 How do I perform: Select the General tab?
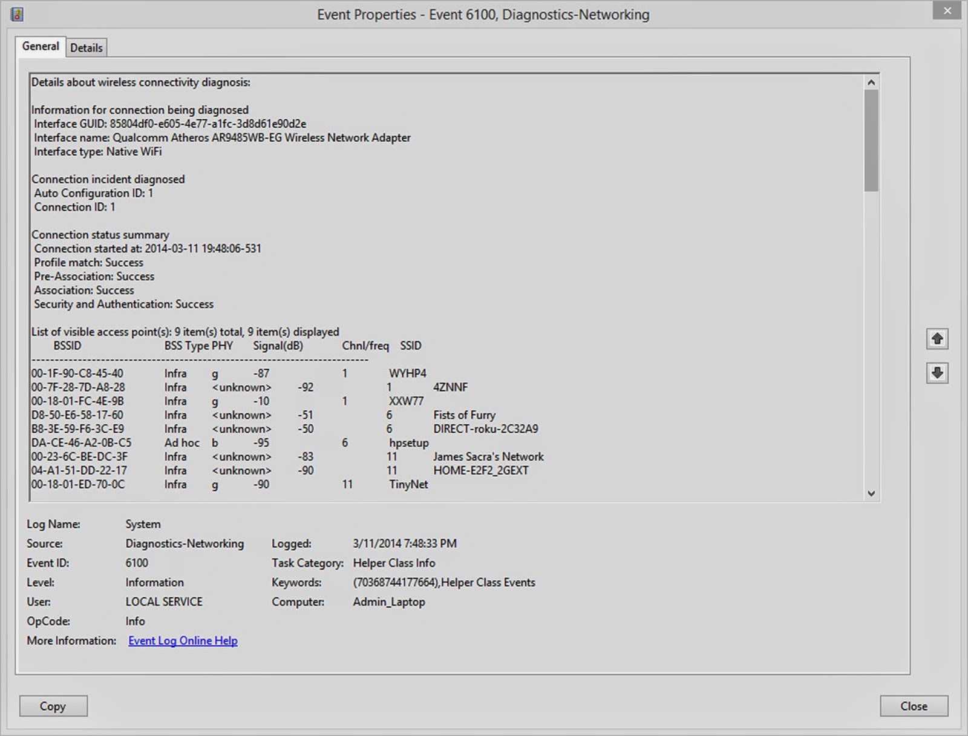pos(41,46)
